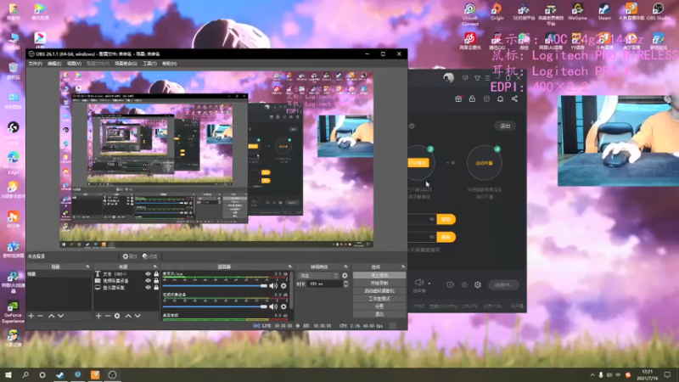Remove the selected source with the minus icon
The image size is (679, 382).
coord(108,316)
